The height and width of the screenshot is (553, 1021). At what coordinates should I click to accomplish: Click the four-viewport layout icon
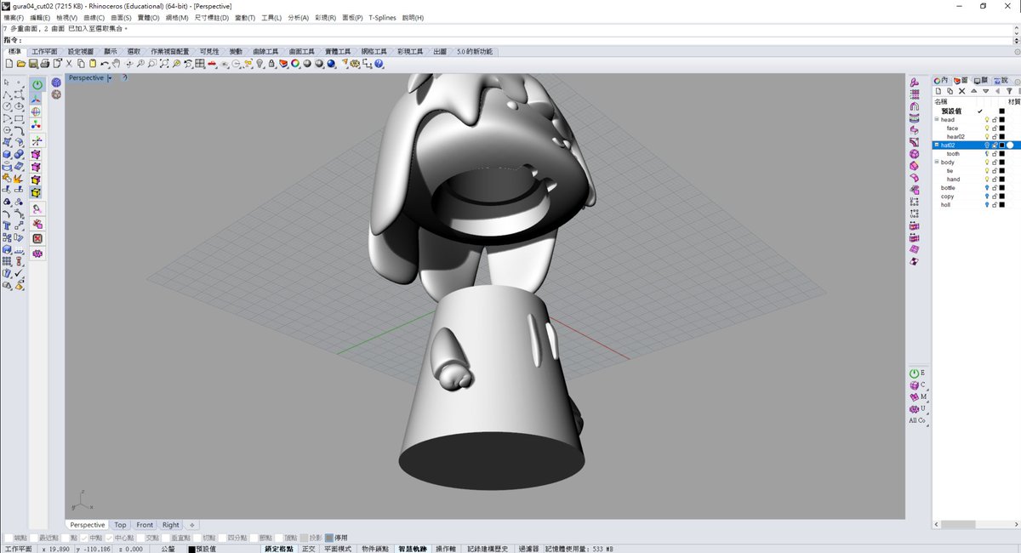tap(200, 64)
